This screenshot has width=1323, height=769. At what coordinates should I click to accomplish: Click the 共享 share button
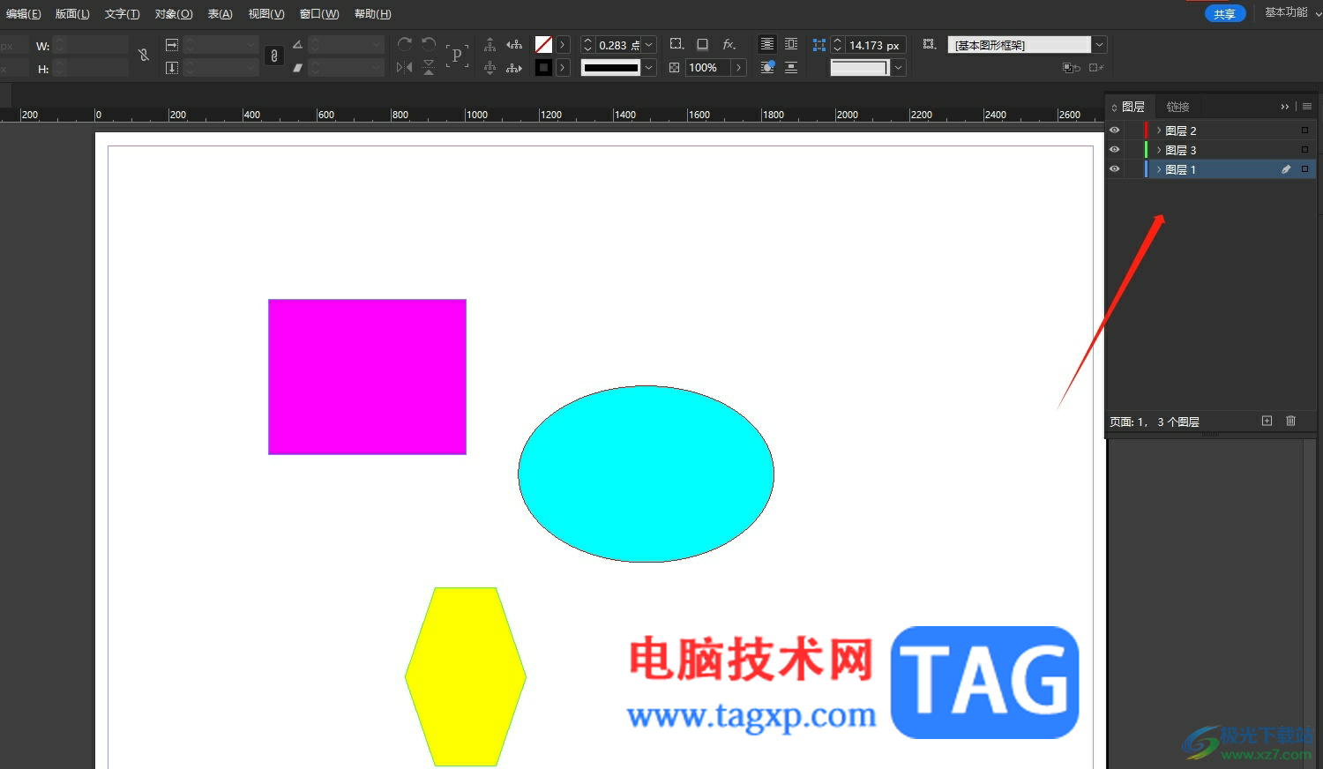coord(1224,14)
